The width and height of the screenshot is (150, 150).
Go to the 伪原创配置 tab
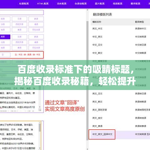[x=81, y=4]
